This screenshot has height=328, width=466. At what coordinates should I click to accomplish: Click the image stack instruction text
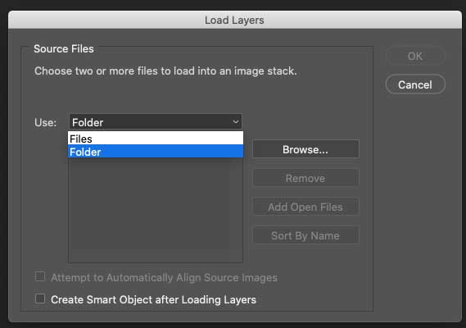pyautogui.click(x=165, y=71)
